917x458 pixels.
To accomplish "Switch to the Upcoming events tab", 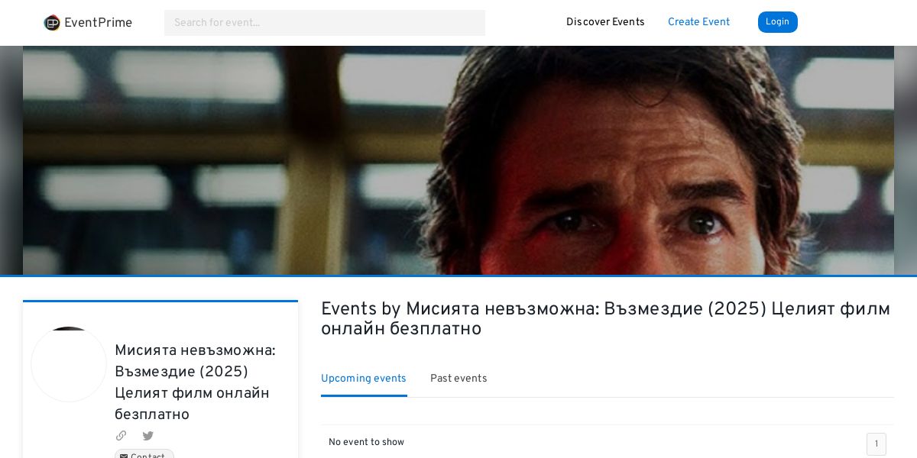I will [x=364, y=379].
